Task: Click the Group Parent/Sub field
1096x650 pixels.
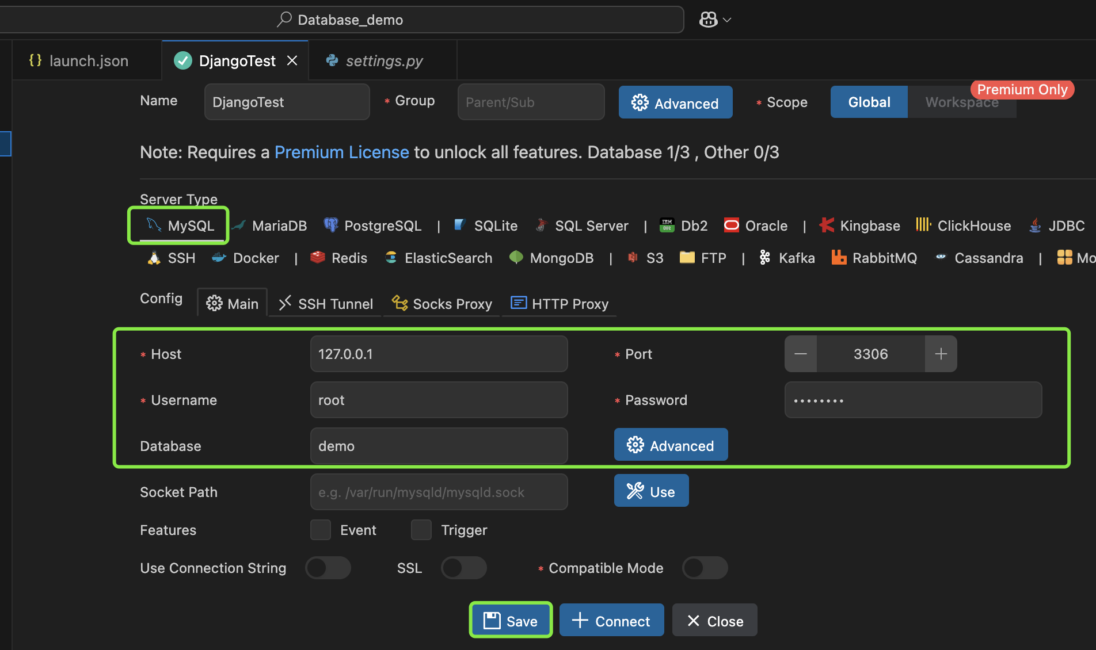Action: 531,102
